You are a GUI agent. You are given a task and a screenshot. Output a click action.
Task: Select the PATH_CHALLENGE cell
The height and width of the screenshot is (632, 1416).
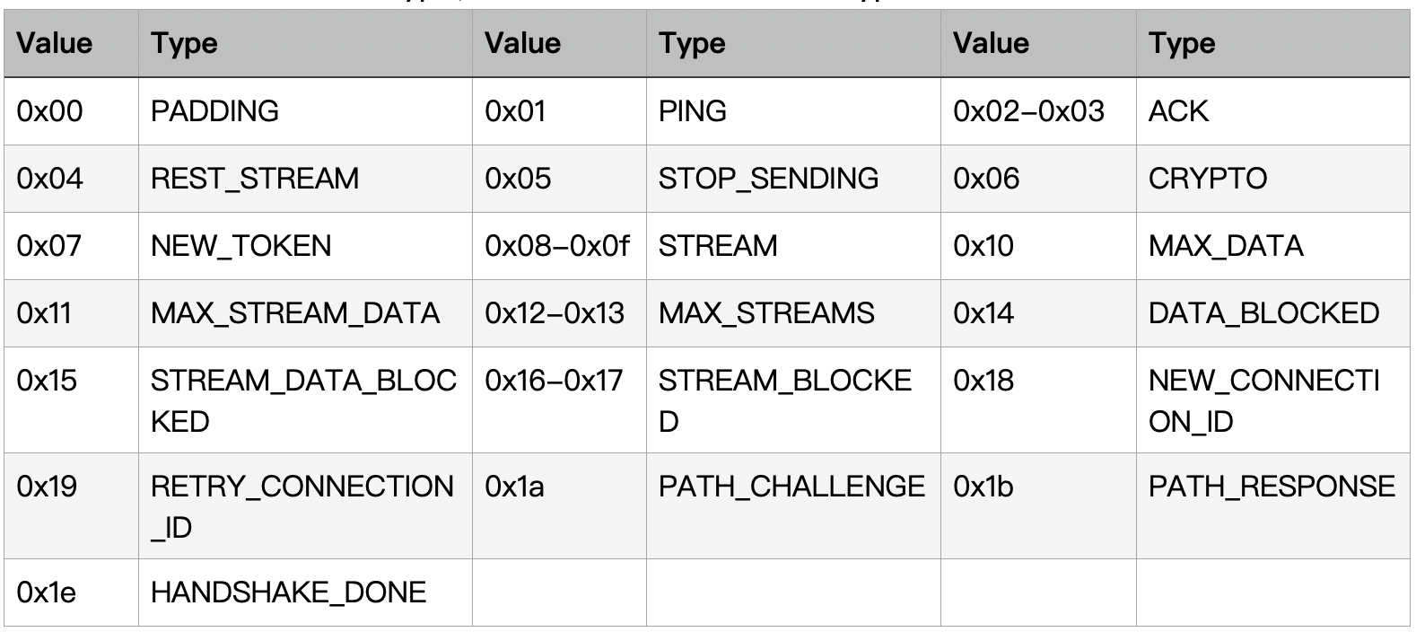pos(793,506)
